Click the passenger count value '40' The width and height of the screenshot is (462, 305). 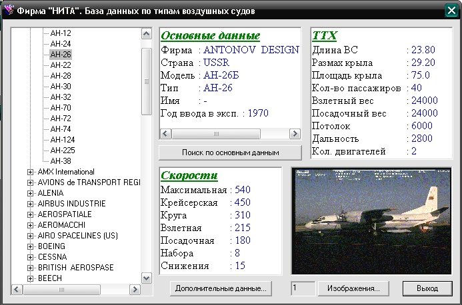416,88
